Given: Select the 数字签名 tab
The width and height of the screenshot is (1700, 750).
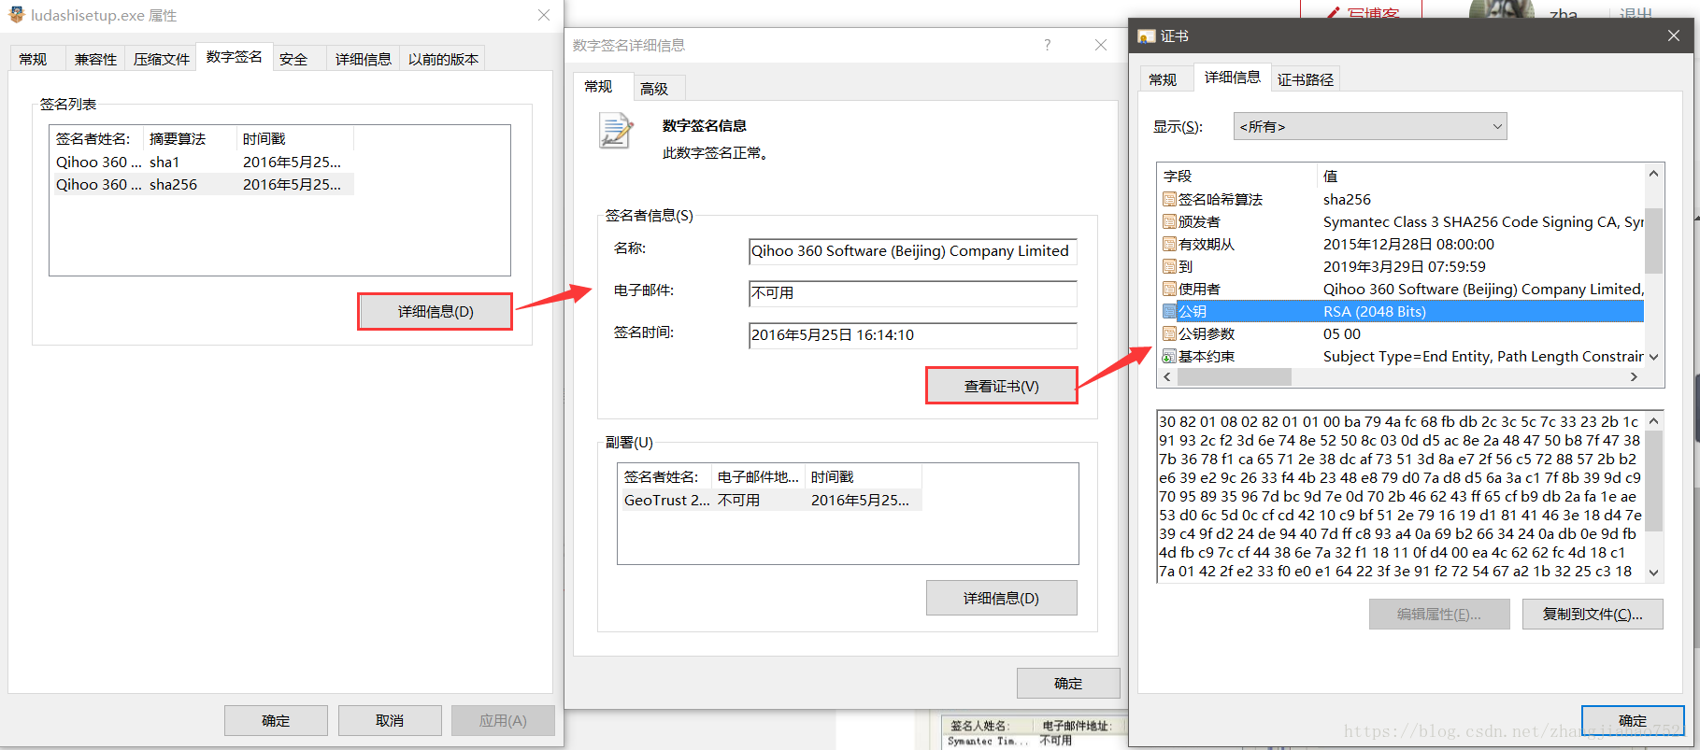Looking at the screenshot, I should click(235, 56).
